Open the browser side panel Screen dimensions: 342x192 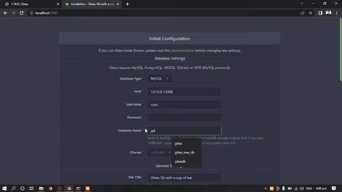(x=320, y=13)
